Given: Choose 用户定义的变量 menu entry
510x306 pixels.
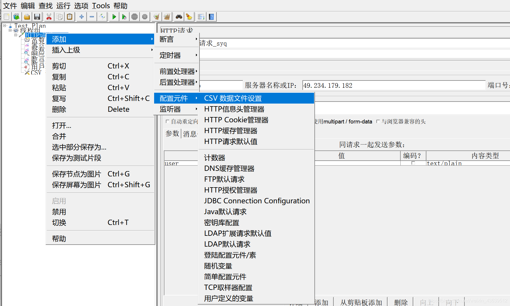Looking at the screenshot, I should click(x=256, y=298).
